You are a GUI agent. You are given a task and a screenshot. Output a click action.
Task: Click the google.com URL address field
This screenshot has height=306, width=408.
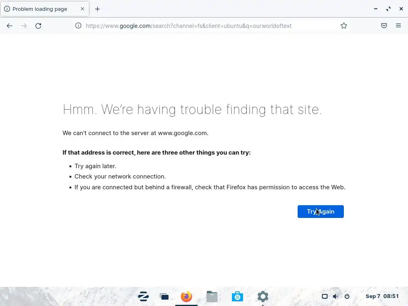[188, 26]
